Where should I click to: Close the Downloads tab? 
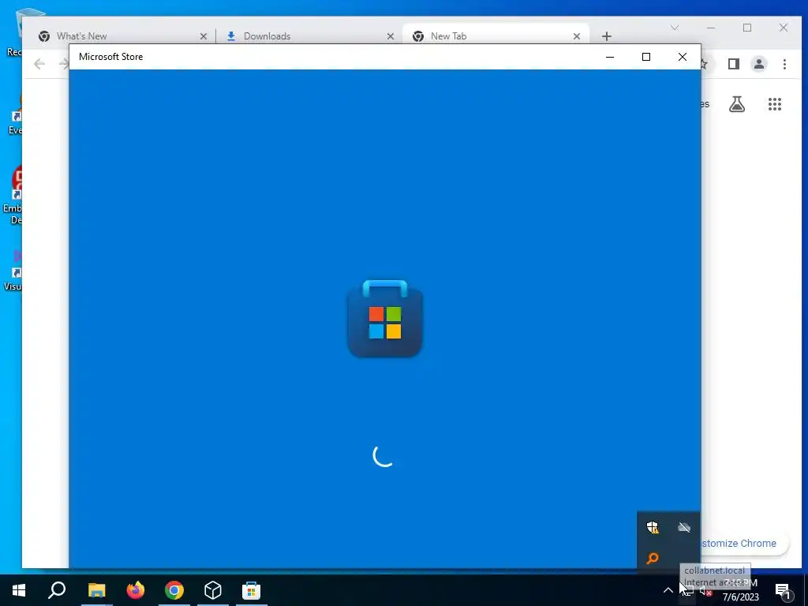[x=391, y=36]
